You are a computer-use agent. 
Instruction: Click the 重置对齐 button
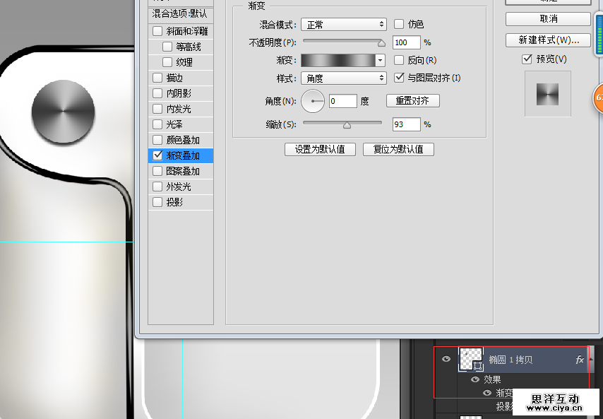(412, 101)
